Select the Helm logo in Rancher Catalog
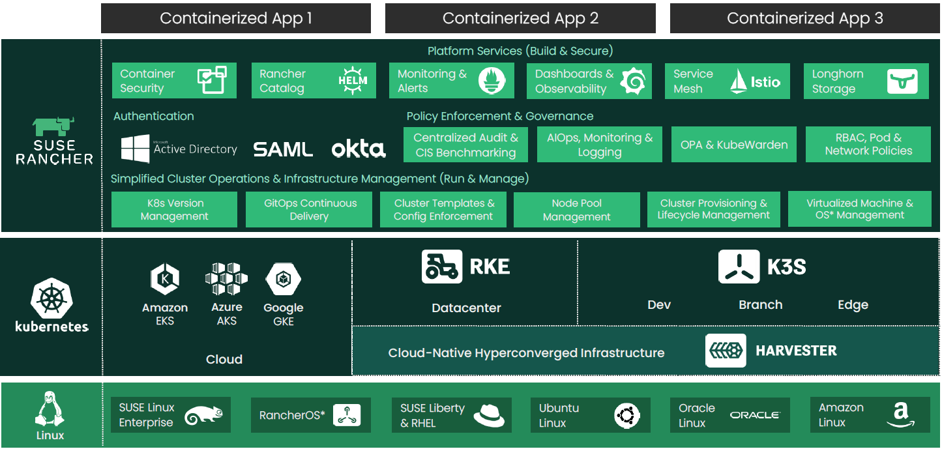The width and height of the screenshot is (942, 449). (x=353, y=81)
